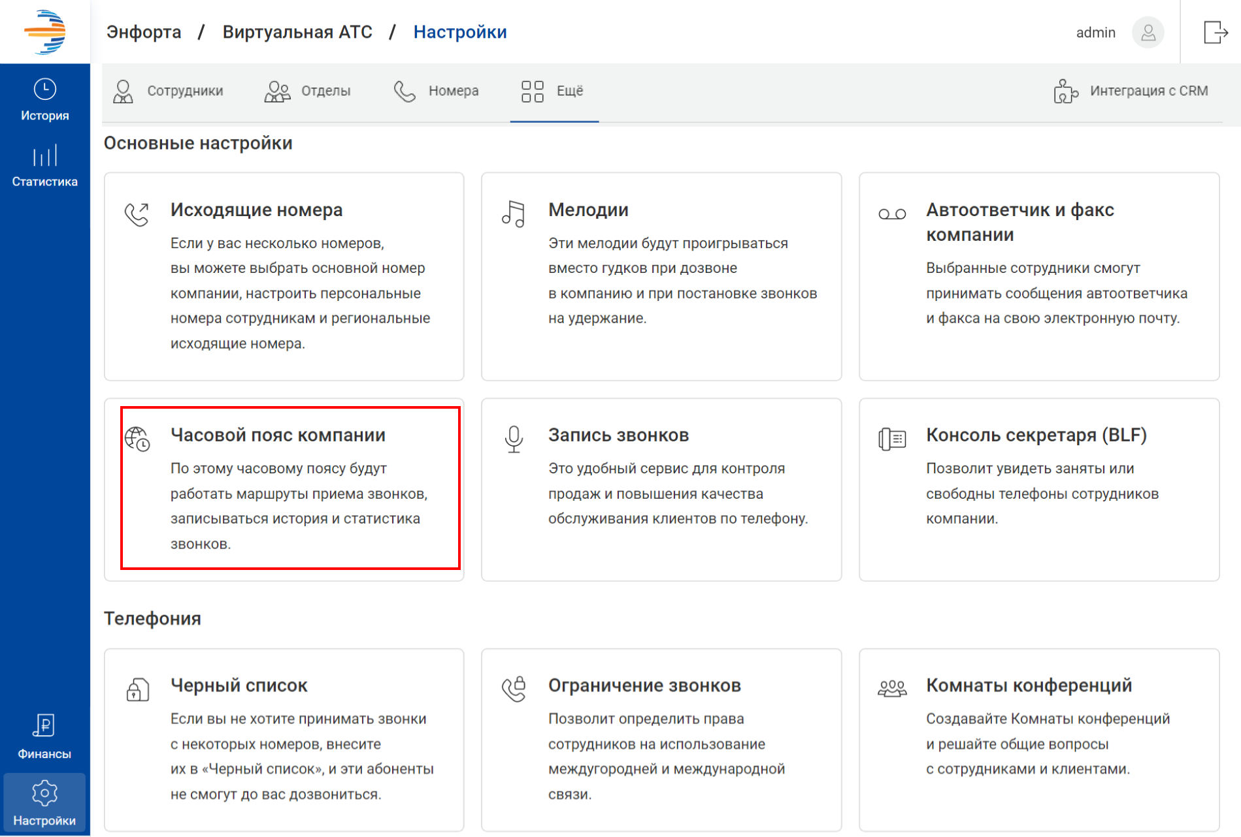The image size is (1241, 837).
Task: Click the outgoing call icon for Исходящие номера
Action: click(x=137, y=214)
